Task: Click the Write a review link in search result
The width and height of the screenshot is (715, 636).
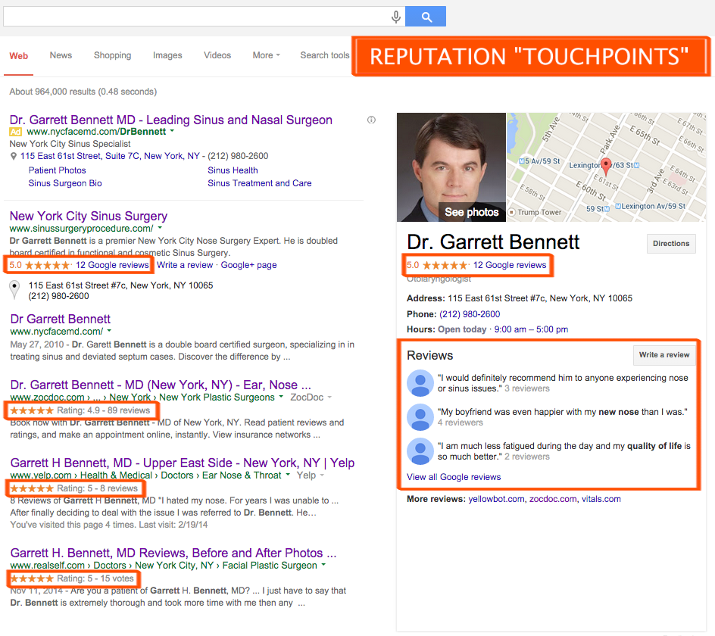Action: (185, 265)
